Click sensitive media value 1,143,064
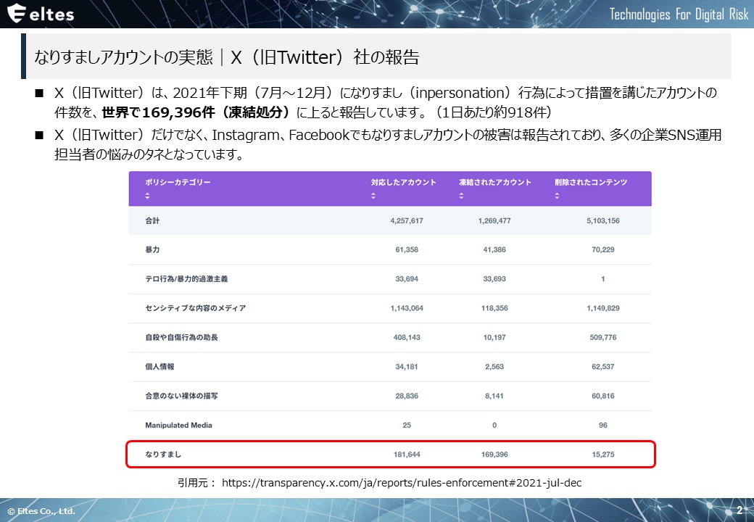The height and width of the screenshot is (522, 754). point(407,308)
